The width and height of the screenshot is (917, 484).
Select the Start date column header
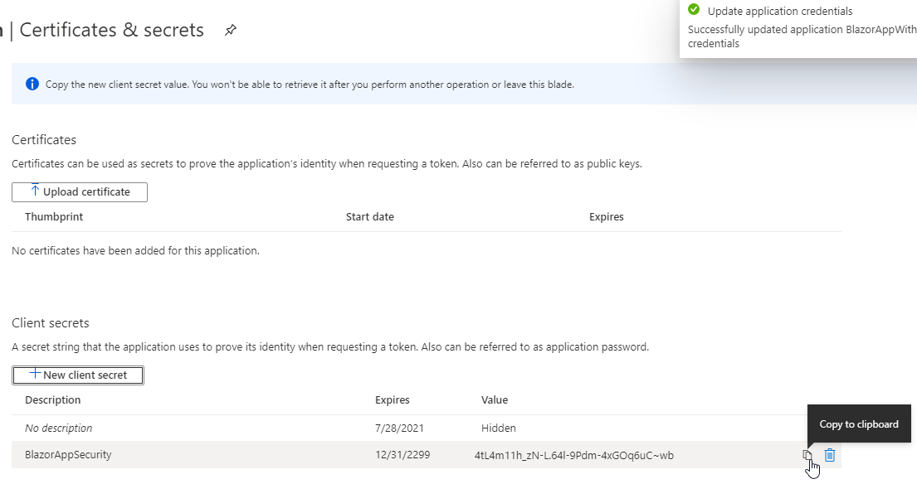click(x=369, y=216)
